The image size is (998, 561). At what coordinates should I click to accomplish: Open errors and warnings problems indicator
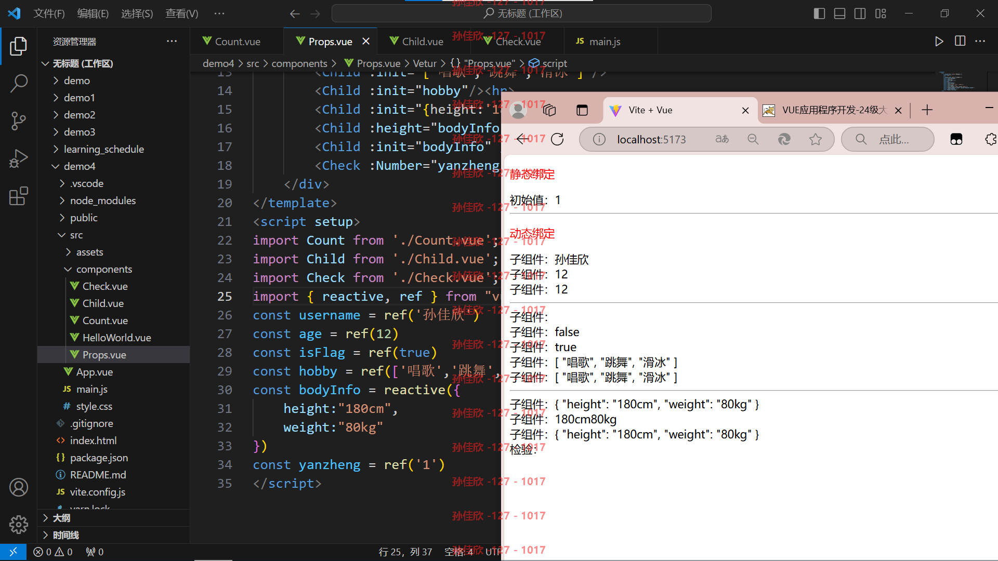pos(53,552)
